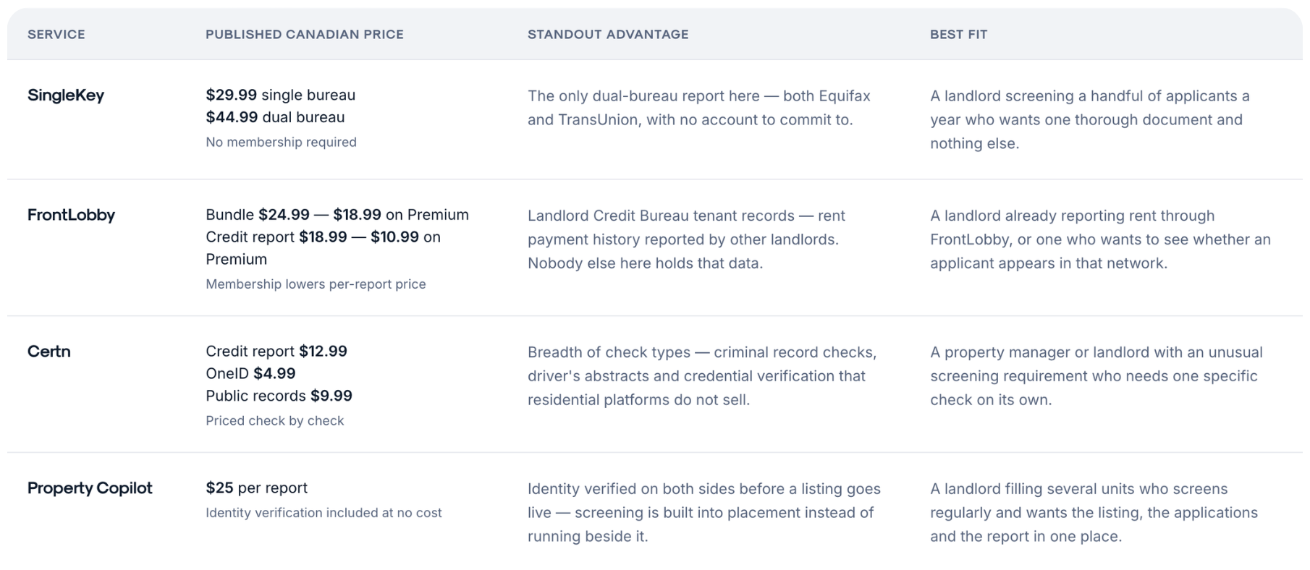Click the Certn service name
Viewport: 1310px width, 570px height.
pos(49,352)
